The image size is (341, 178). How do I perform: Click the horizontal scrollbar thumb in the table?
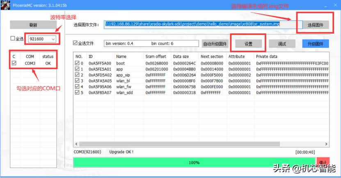click(179, 144)
